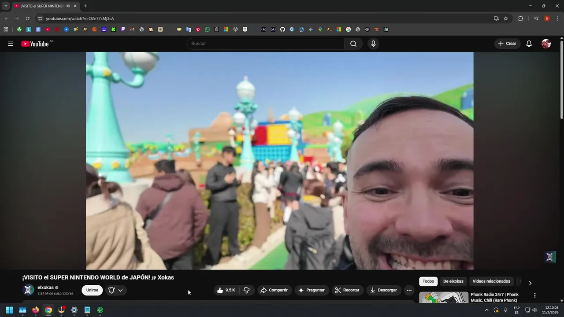564x317 pixels.
Task: Open Chrome profile icon in toolbar
Action: tap(547, 18)
